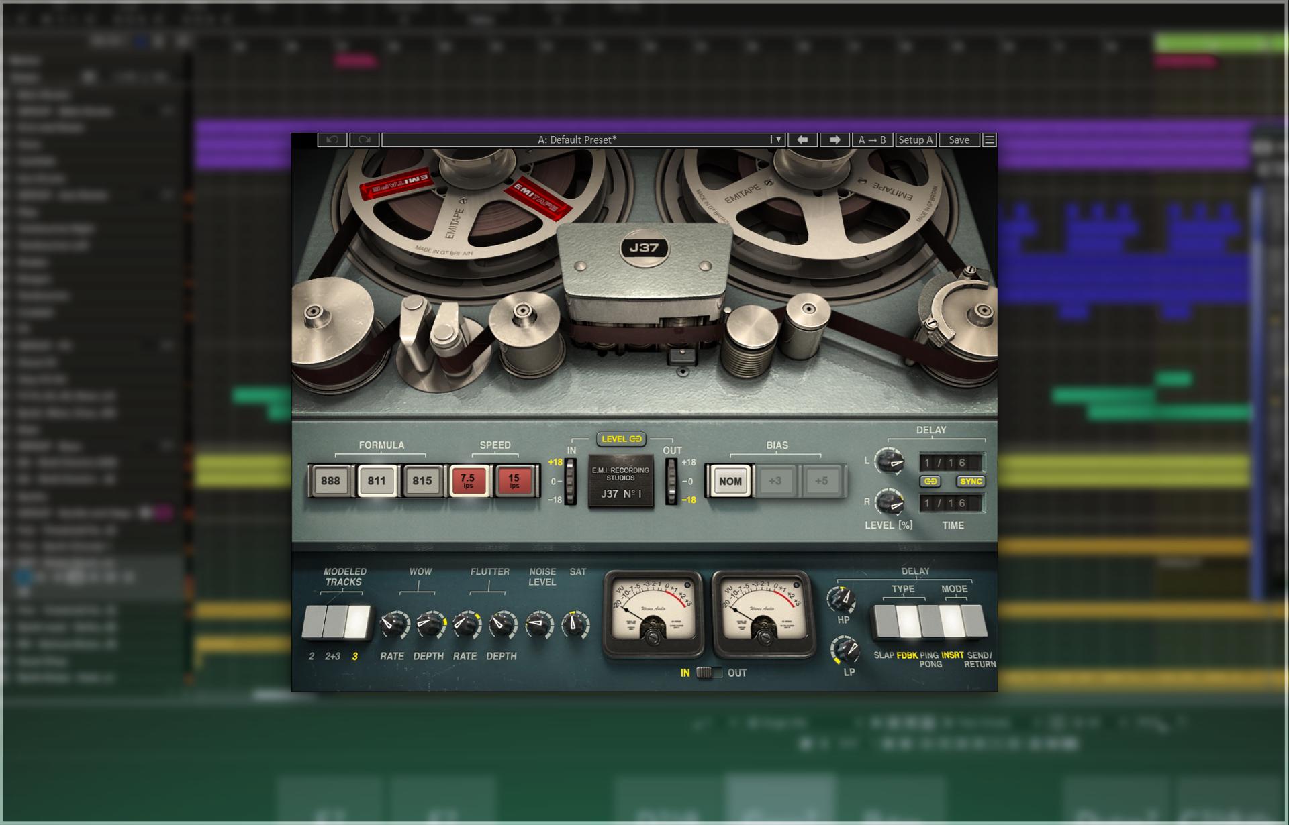The width and height of the screenshot is (1289, 825).
Task: Set delay mode to SEND/RETURN
Action: click(x=975, y=622)
